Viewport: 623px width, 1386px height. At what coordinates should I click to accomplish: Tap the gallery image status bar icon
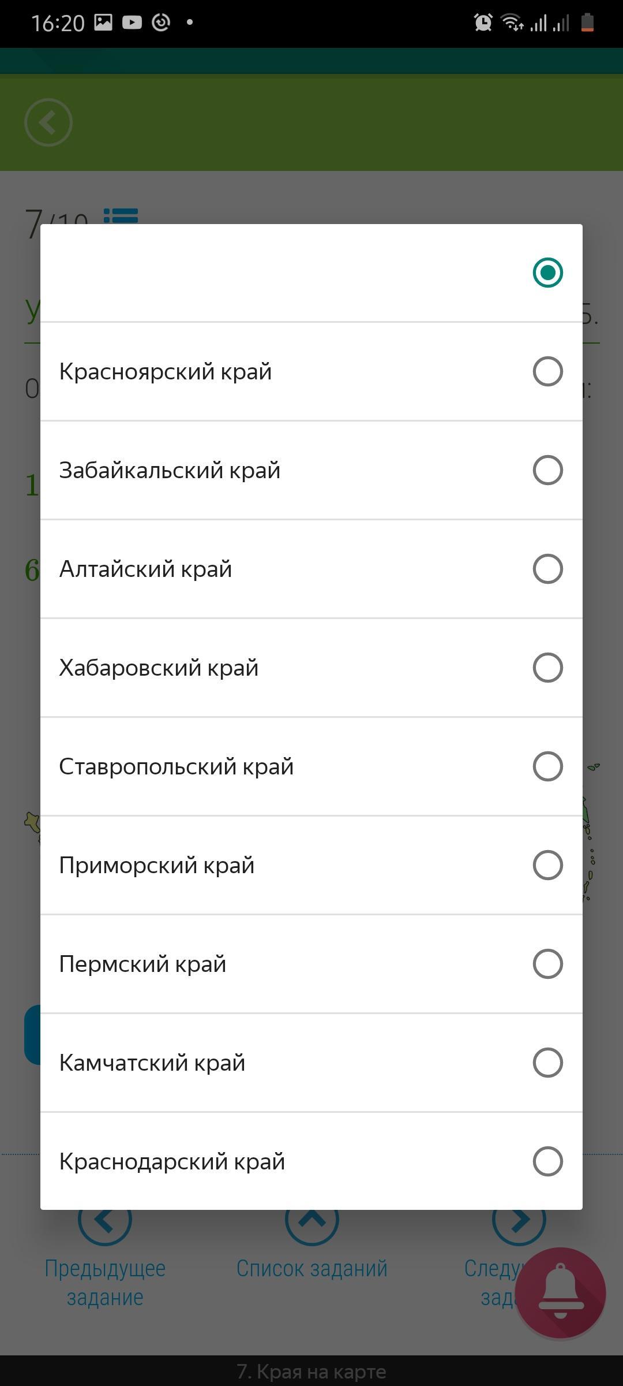104,23
